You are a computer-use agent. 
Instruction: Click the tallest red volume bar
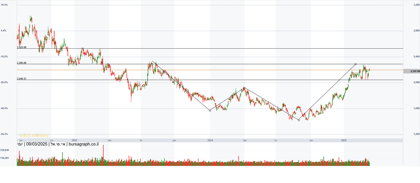coord(103,155)
